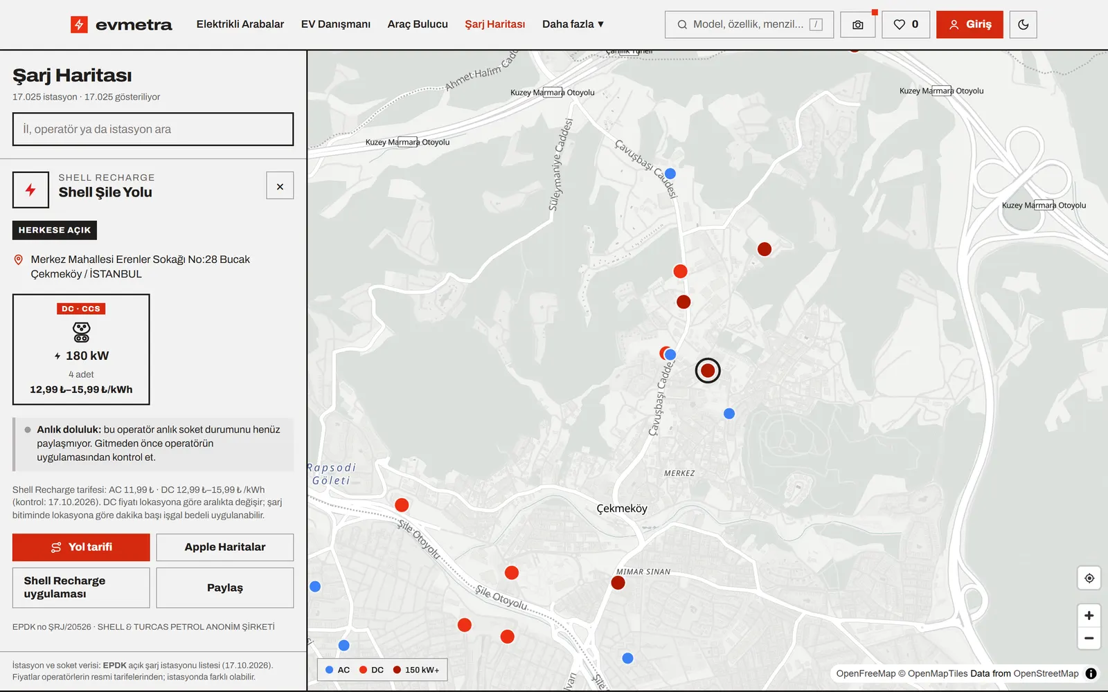Zoom out on the map
The image size is (1108, 692).
pos(1089,638)
